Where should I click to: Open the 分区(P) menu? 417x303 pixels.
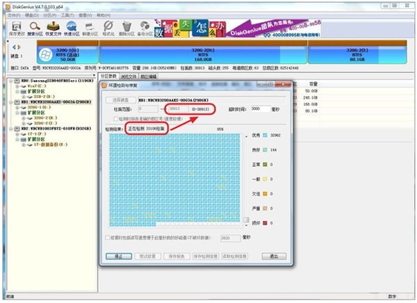[50, 15]
